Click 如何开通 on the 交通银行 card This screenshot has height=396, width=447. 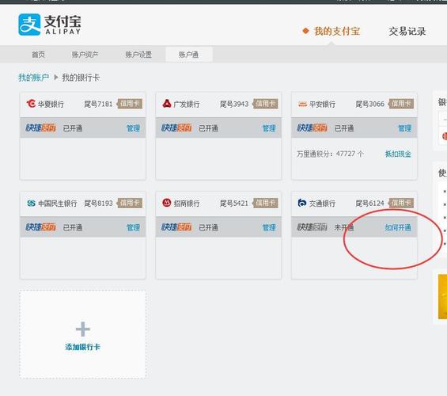coord(398,227)
